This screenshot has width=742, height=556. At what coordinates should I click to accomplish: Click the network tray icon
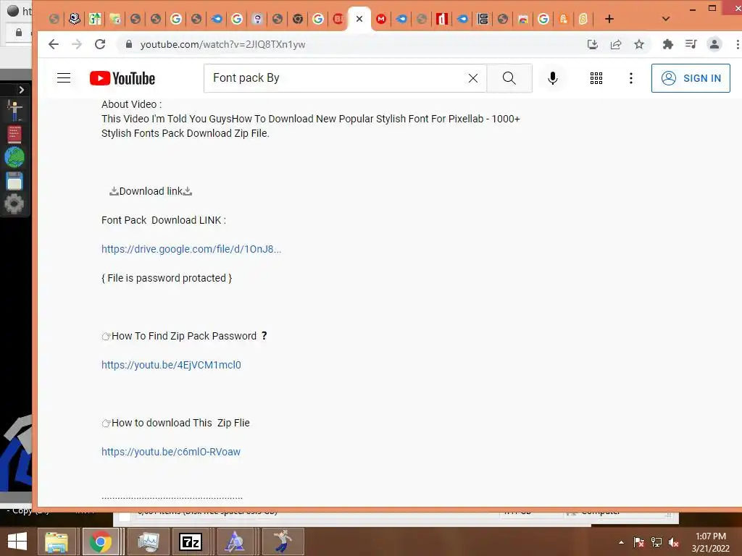[x=656, y=542]
